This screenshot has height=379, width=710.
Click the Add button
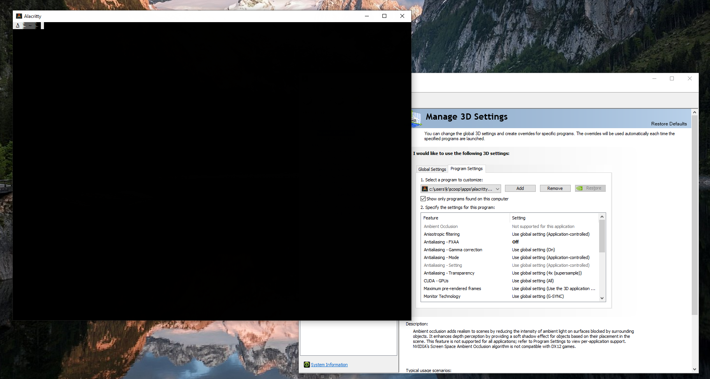(x=520, y=188)
